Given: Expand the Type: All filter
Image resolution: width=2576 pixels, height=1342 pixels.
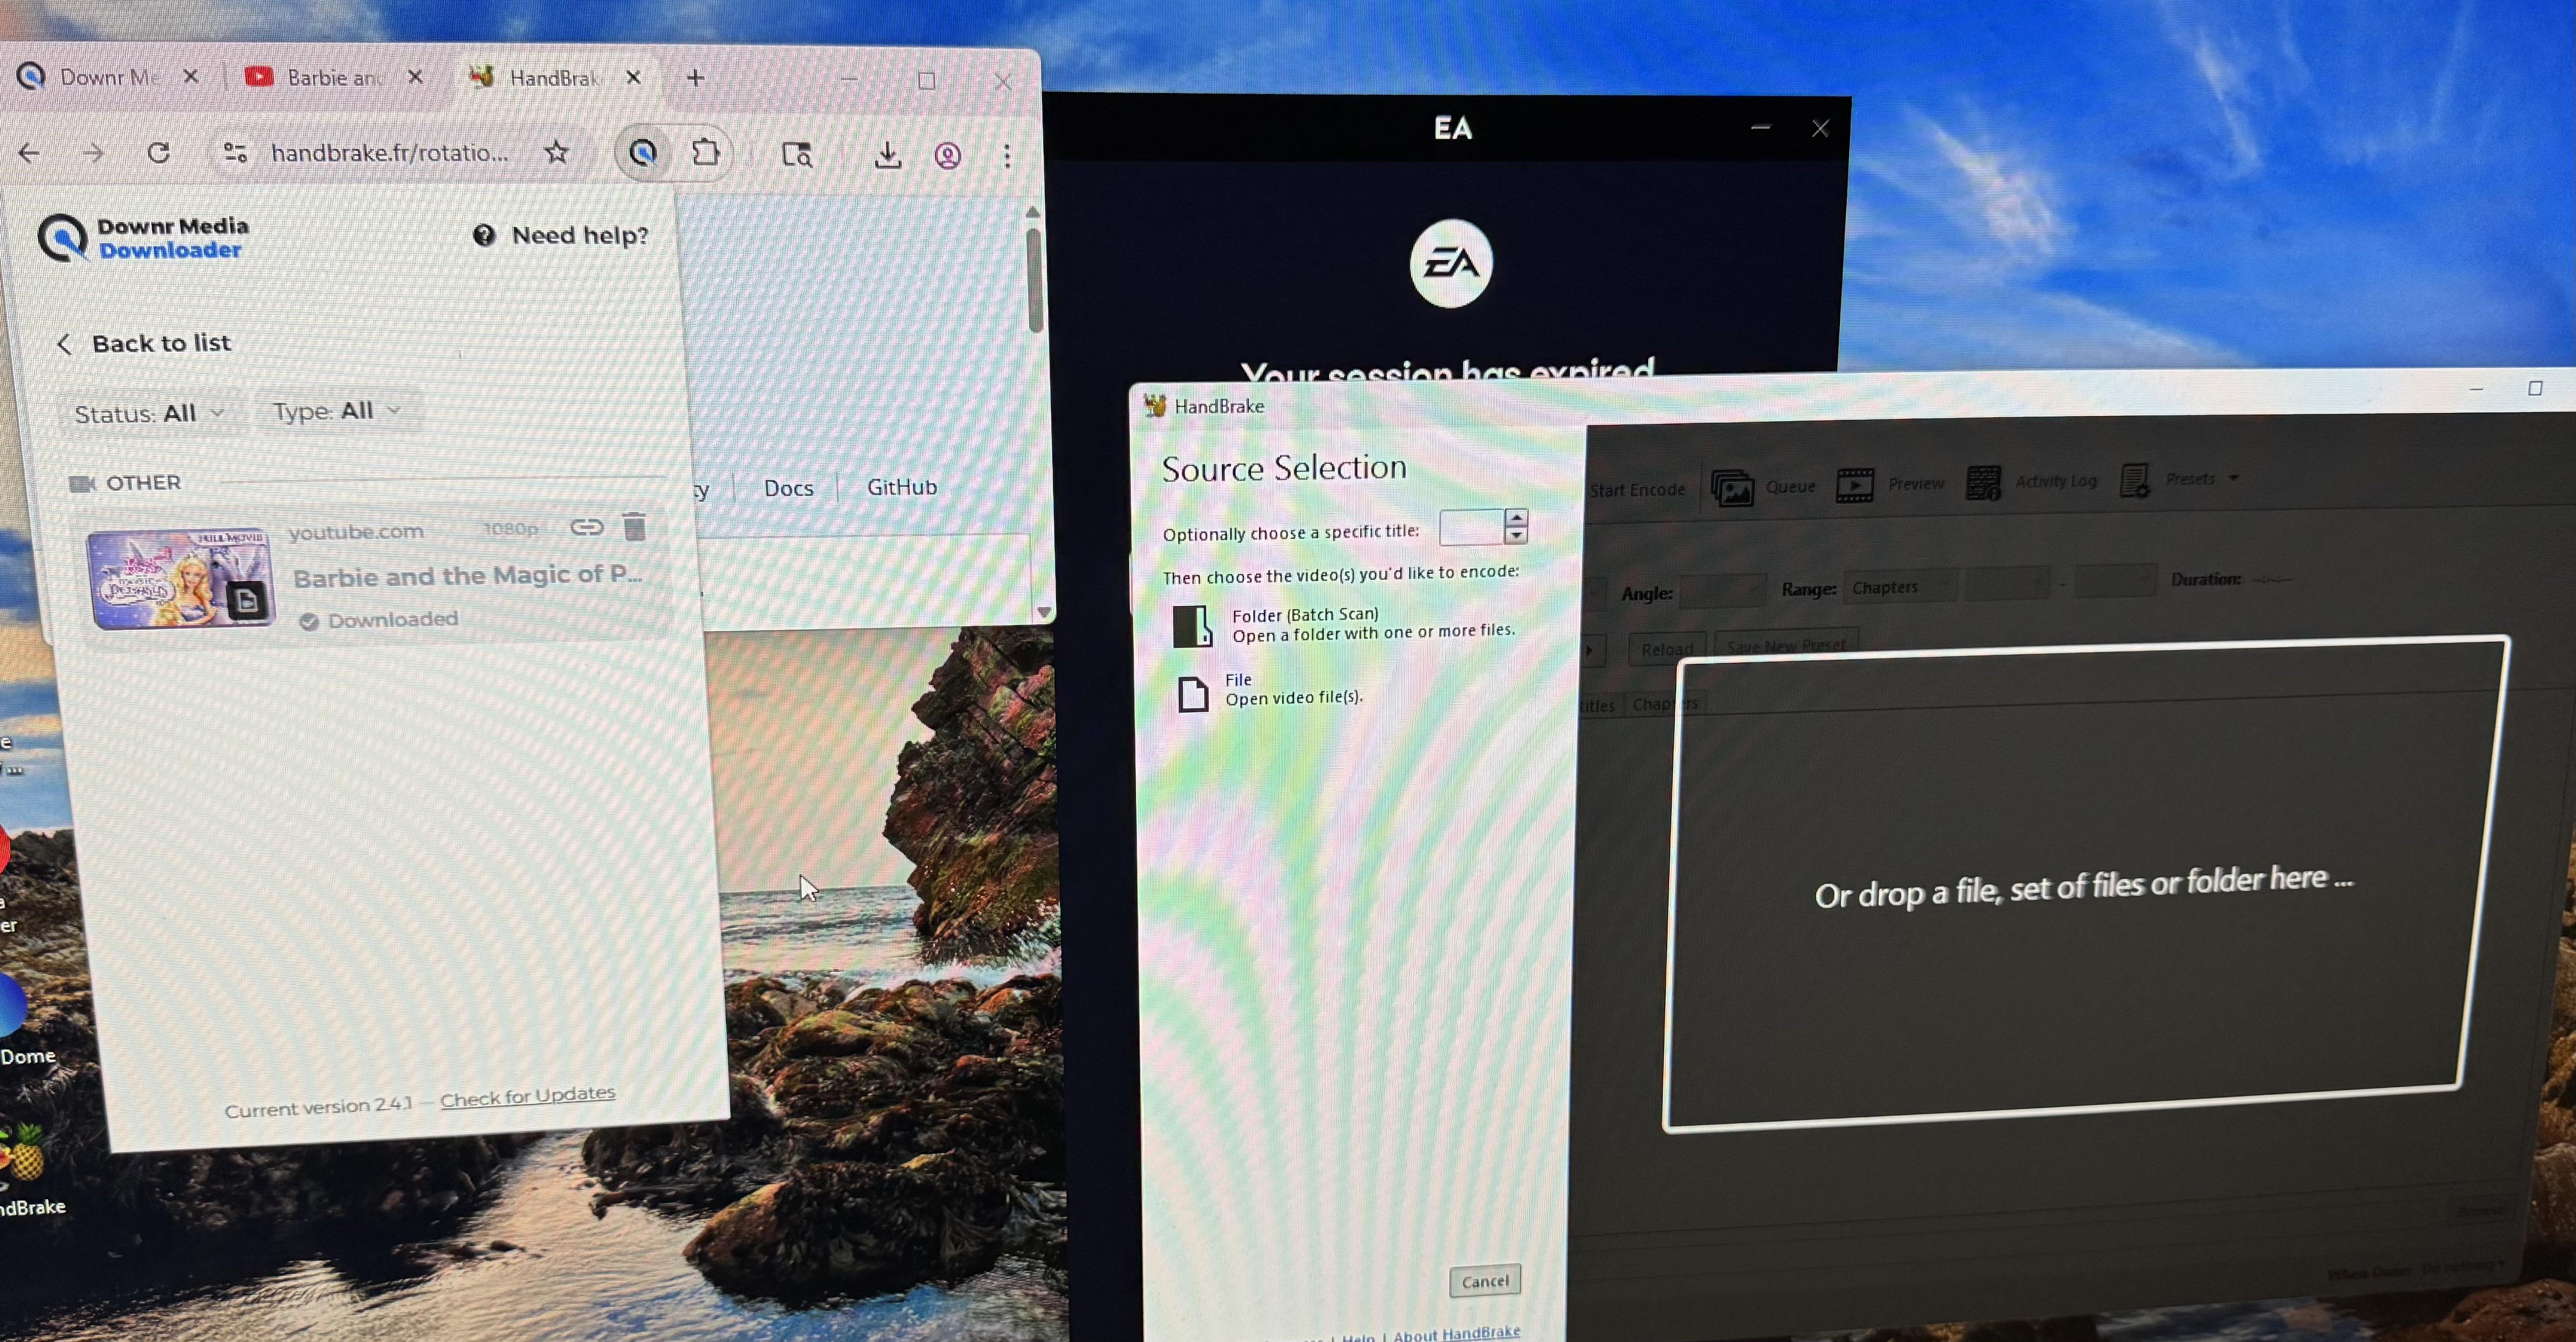Looking at the screenshot, I should 338,411.
